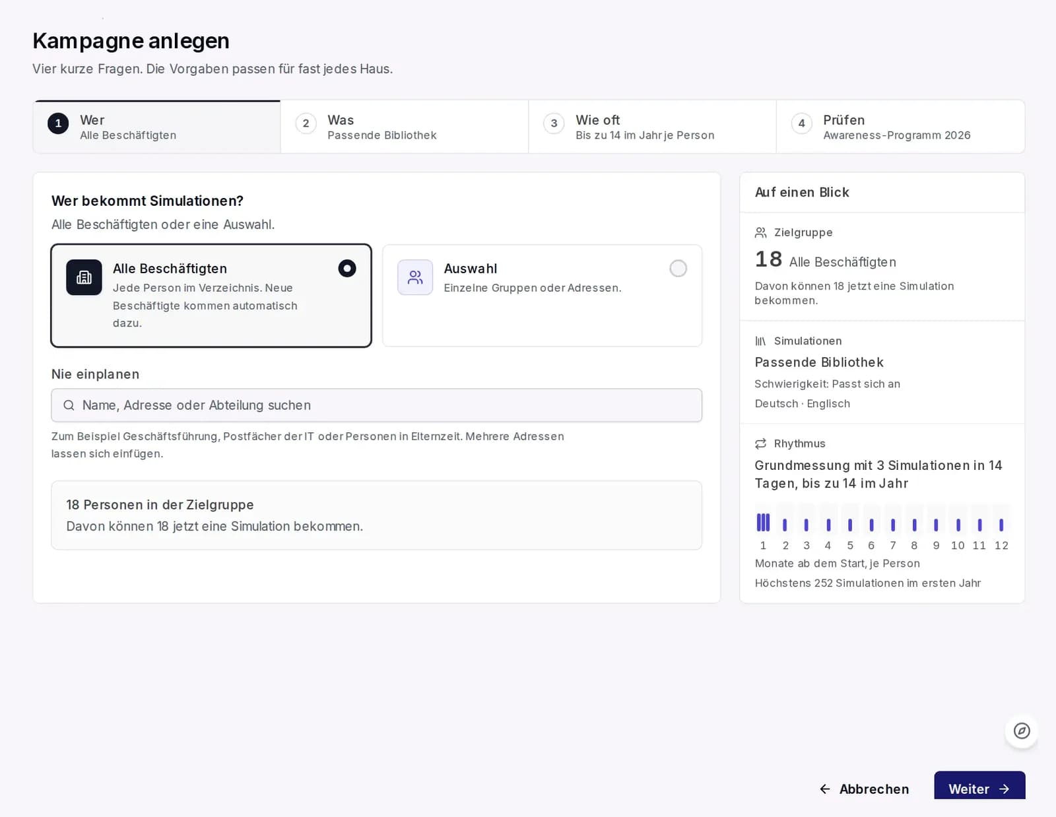Click step number 1 circle
Screen dimensions: 1056x817
[58, 123]
